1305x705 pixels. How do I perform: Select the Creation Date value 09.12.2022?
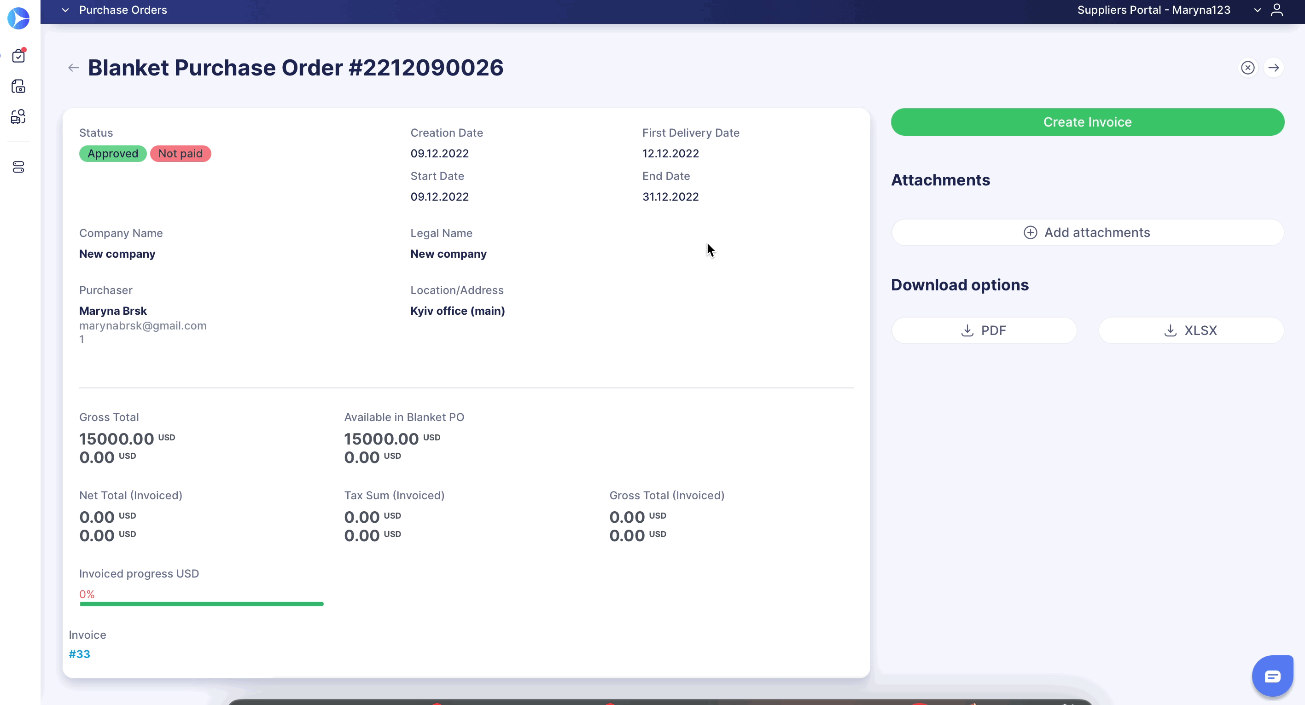point(440,153)
